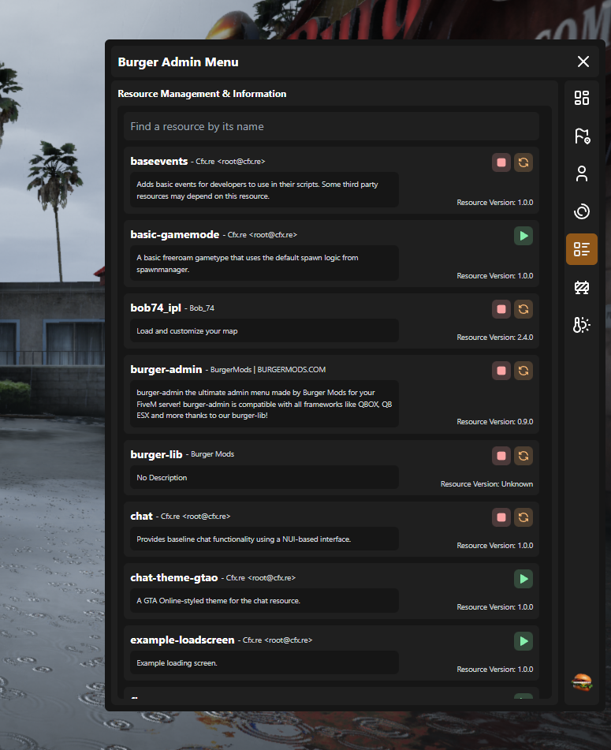Start the example-loadscreen resource
This screenshot has height=750, width=611.
click(x=523, y=641)
